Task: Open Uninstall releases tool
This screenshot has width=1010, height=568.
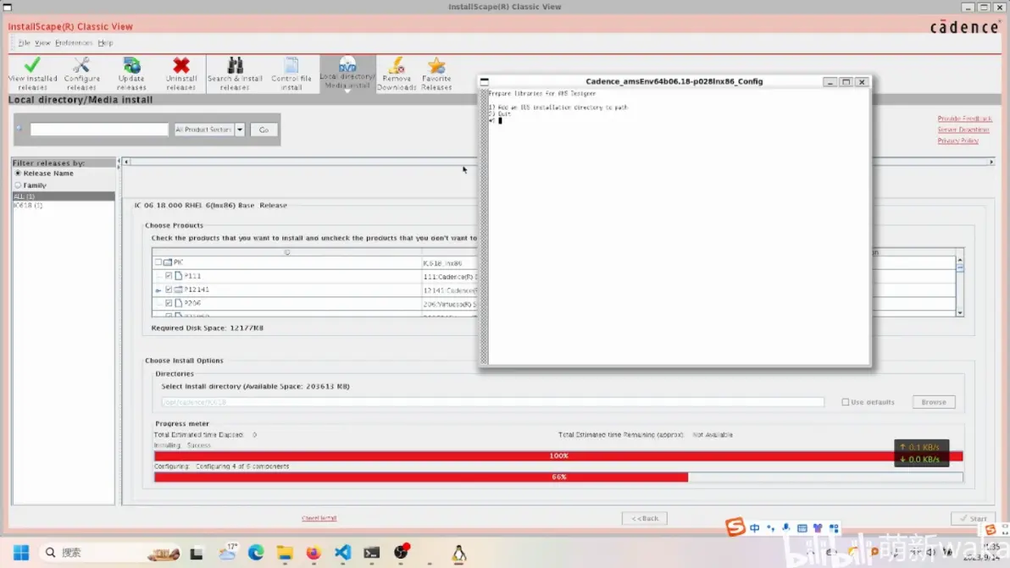Action: click(181, 74)
